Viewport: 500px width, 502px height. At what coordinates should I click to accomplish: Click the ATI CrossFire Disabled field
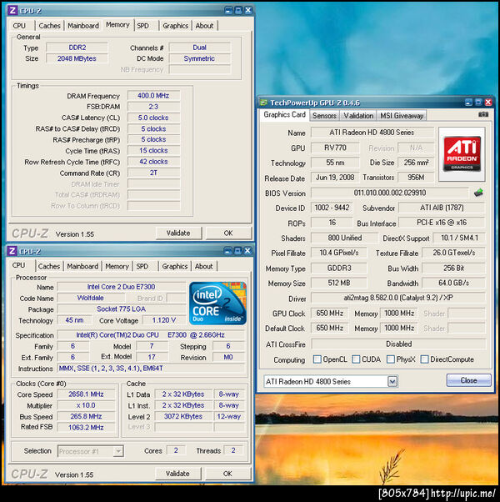coord(398,344)
